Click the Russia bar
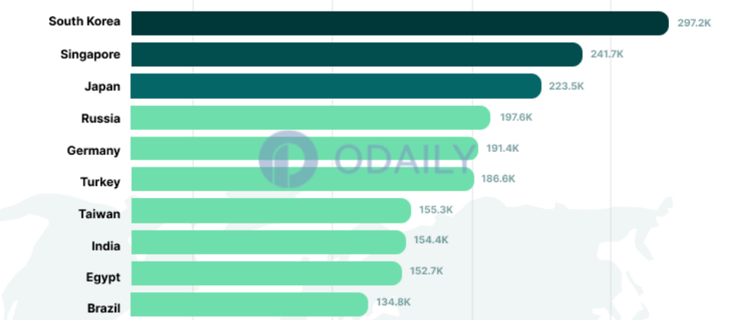Image resolution: width=736 pixels, height=320 pixels. click(311, 117)
